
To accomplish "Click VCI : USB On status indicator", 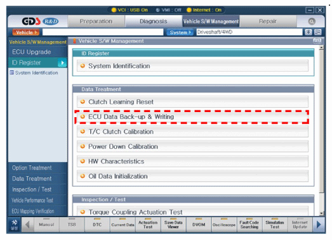I will [x=129, y=10].
